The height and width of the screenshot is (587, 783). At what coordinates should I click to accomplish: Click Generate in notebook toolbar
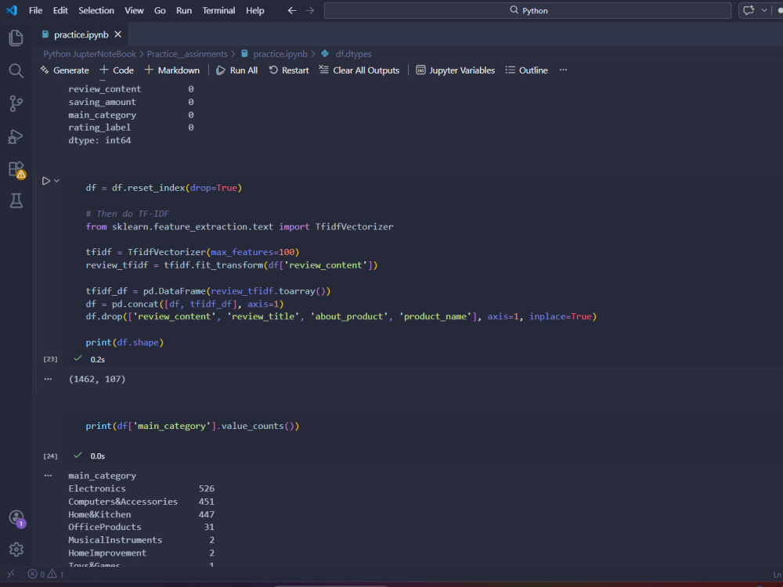65,70
